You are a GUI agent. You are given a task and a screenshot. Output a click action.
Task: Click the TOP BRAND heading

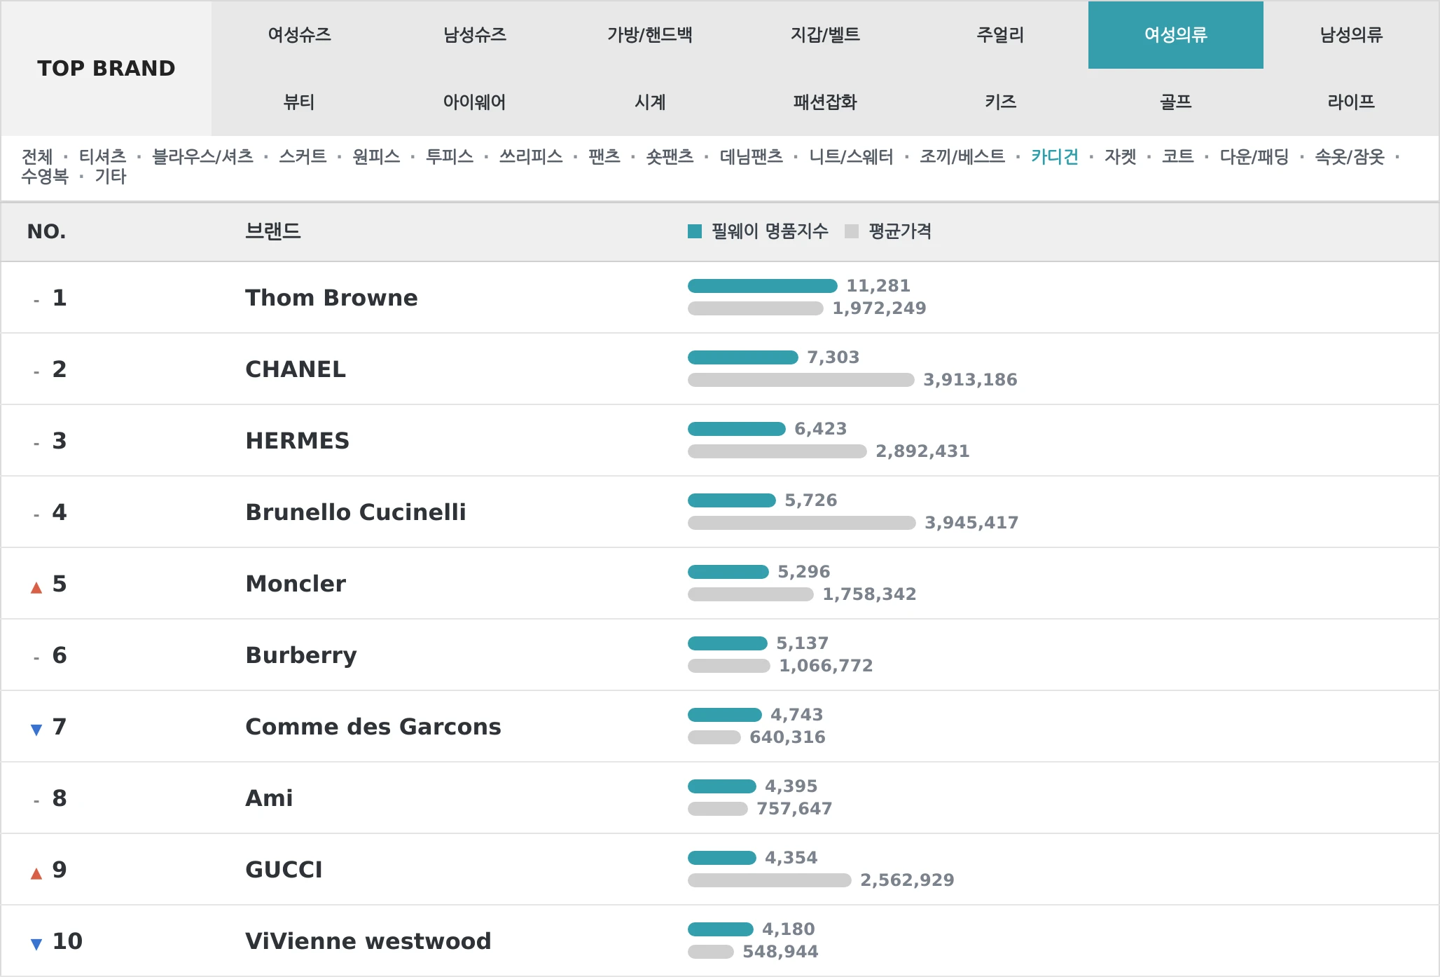click(x=106, y=68)
